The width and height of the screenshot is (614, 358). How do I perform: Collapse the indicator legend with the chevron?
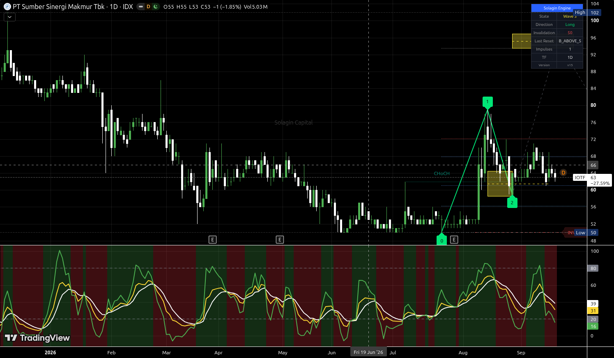click(x=9, y=17)
